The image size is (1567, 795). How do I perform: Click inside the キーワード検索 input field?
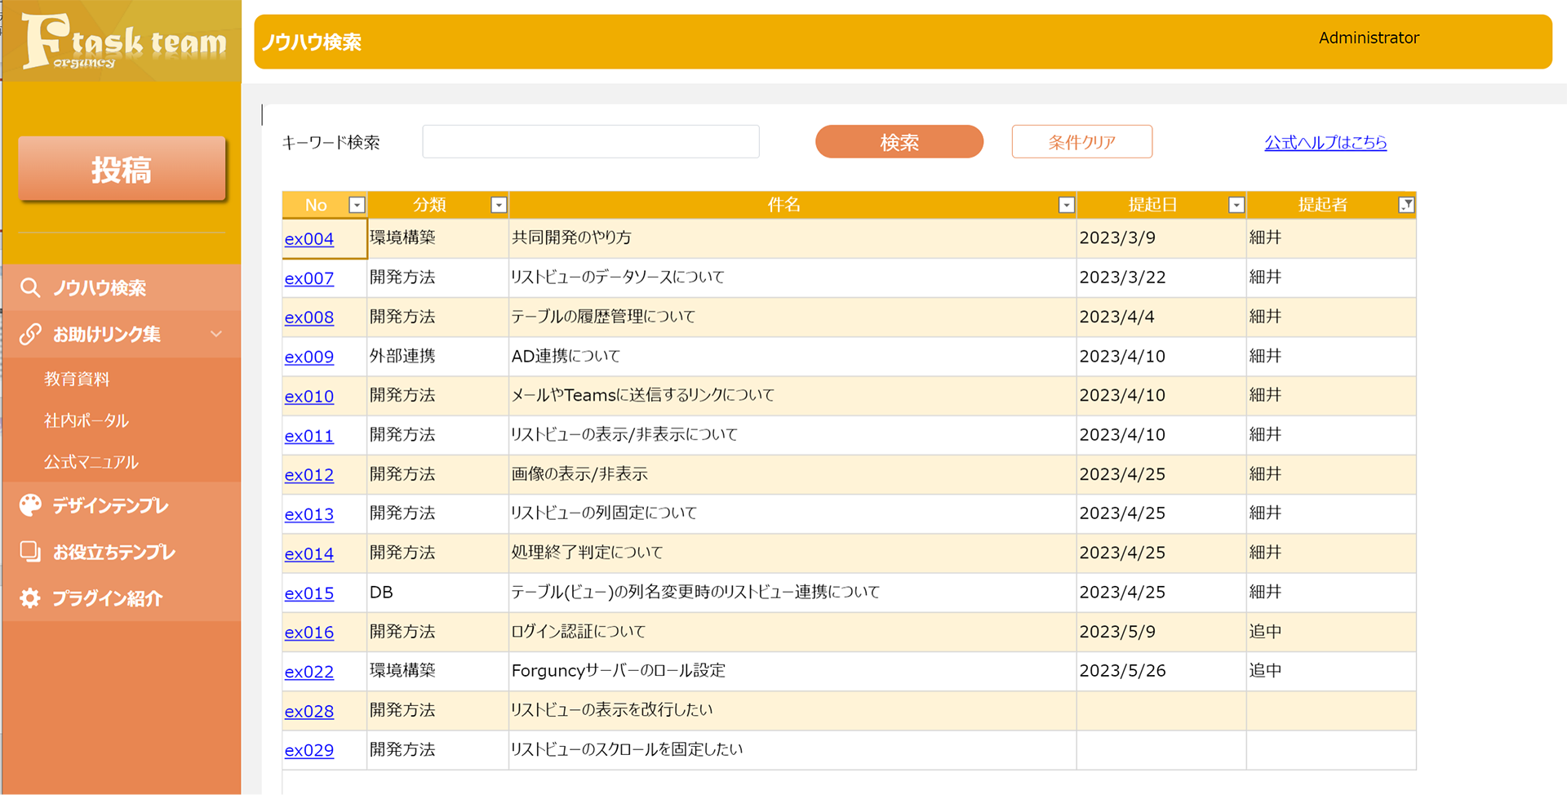tap(589, 141)
